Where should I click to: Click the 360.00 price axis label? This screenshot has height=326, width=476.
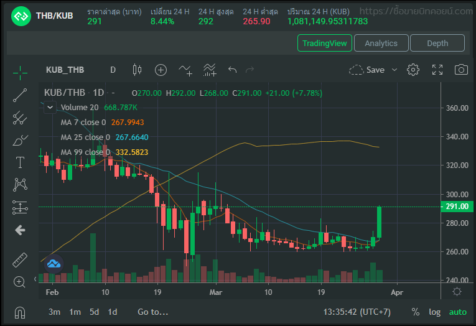[x=457, y=108]
